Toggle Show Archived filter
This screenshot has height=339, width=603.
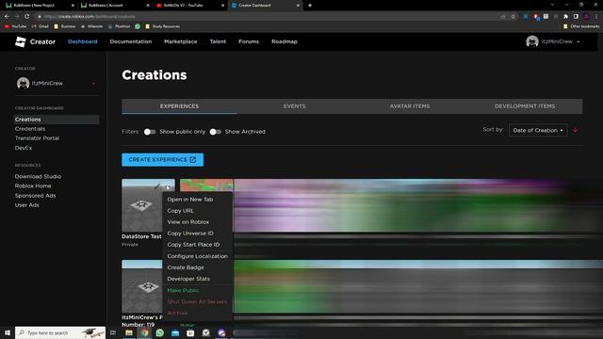tap(216, 132)
